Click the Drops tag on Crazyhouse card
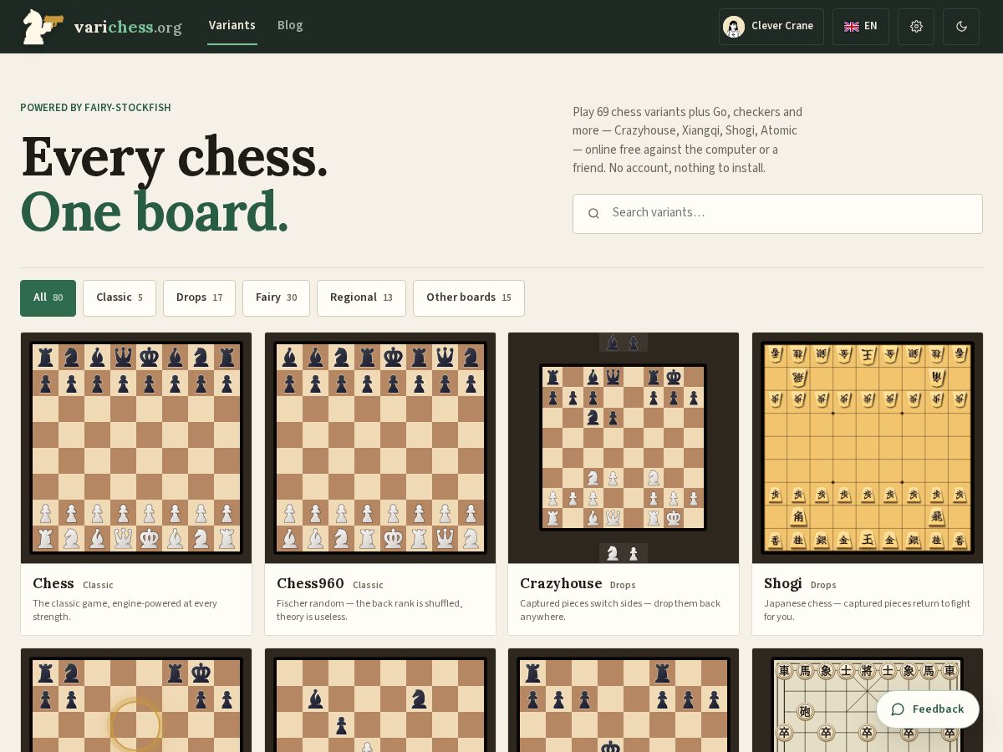Viewport: 1003px width, 752px height. point(623,585)
